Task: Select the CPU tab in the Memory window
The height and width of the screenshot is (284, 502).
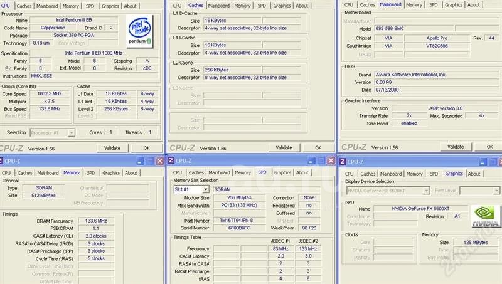Action: (6, 172)
